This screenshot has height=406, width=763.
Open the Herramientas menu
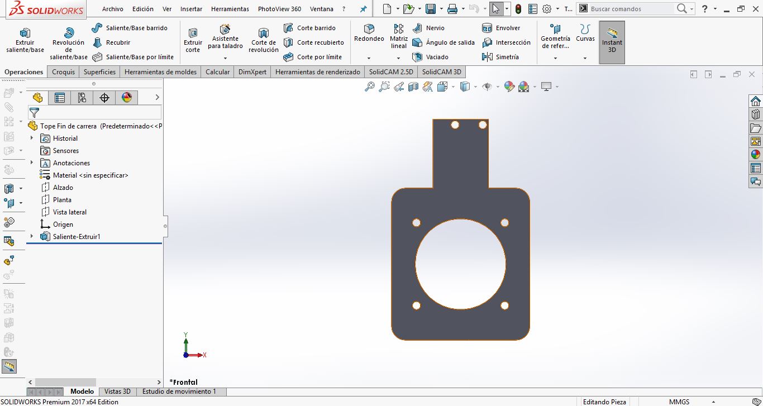click(x=230, y=9)
